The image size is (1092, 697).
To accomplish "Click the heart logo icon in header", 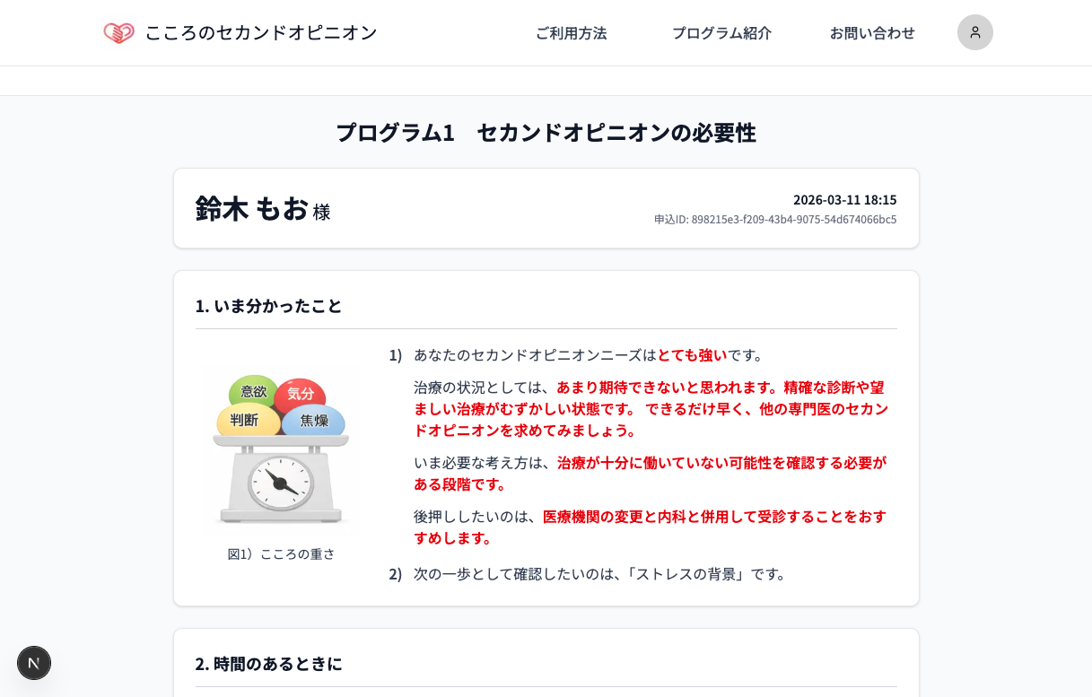I will 118,33.
